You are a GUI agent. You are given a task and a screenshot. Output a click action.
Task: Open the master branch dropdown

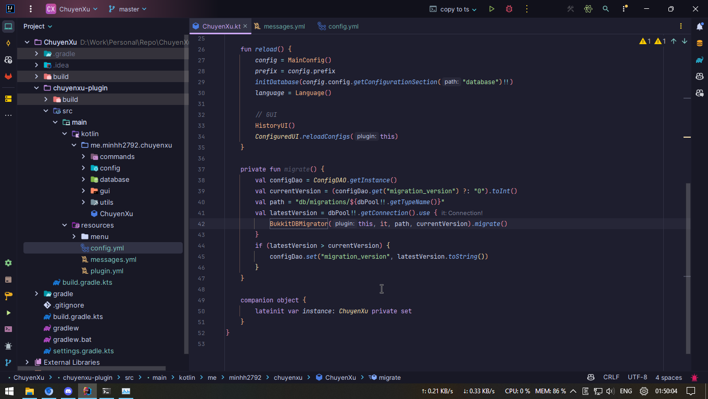[x=128, y=9]
